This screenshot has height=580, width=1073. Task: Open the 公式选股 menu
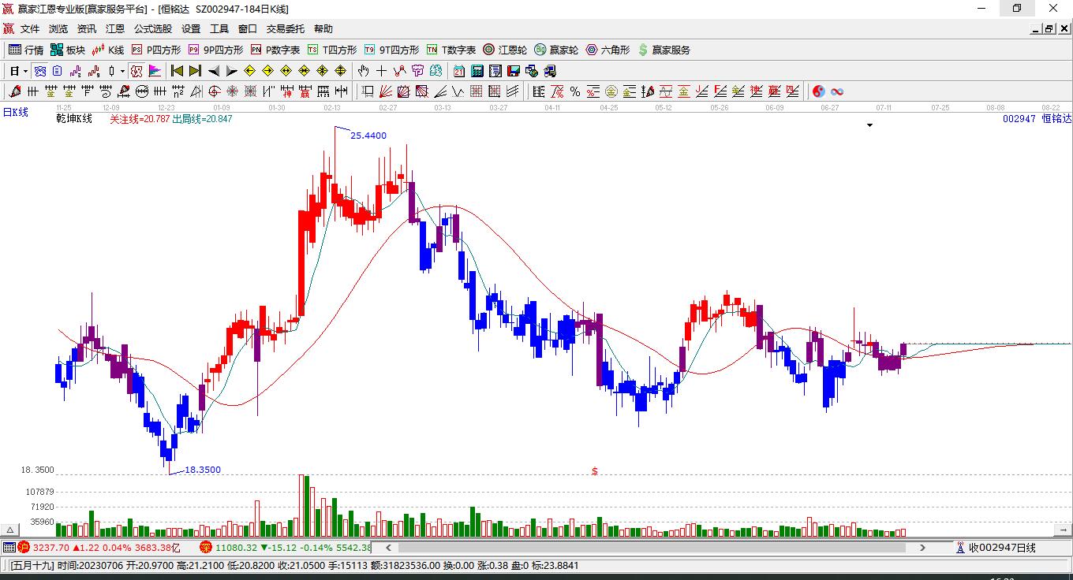tap(152, 28)
